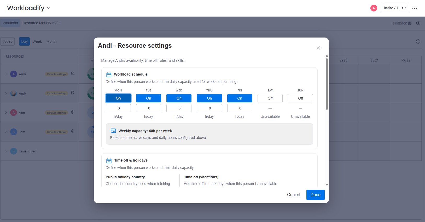Click the Mo 22 column header
This screenshot has width=425, height=222.
pos(406,60)
